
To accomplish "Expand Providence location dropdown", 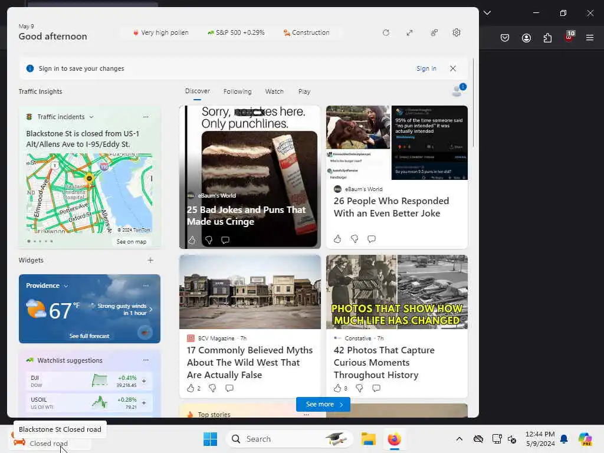I will (x=66, y=286).
